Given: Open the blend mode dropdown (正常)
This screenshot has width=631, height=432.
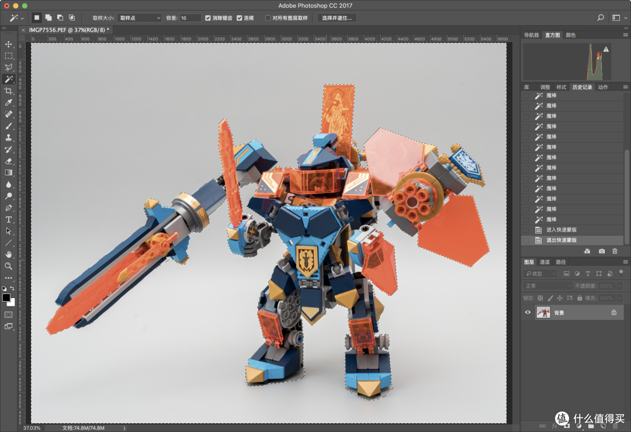Looking at the screenshot, I should click(547, 286).
